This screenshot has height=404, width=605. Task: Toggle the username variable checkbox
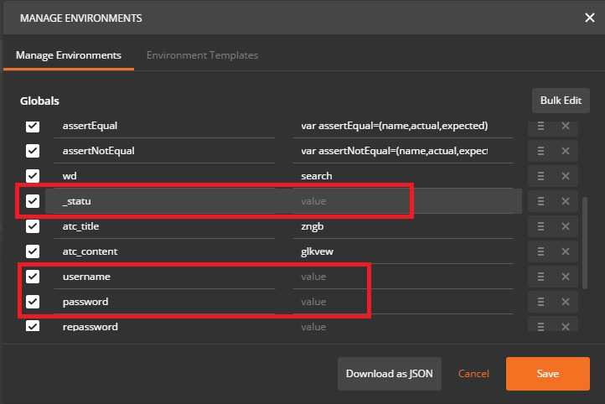(x=33, y=277)
